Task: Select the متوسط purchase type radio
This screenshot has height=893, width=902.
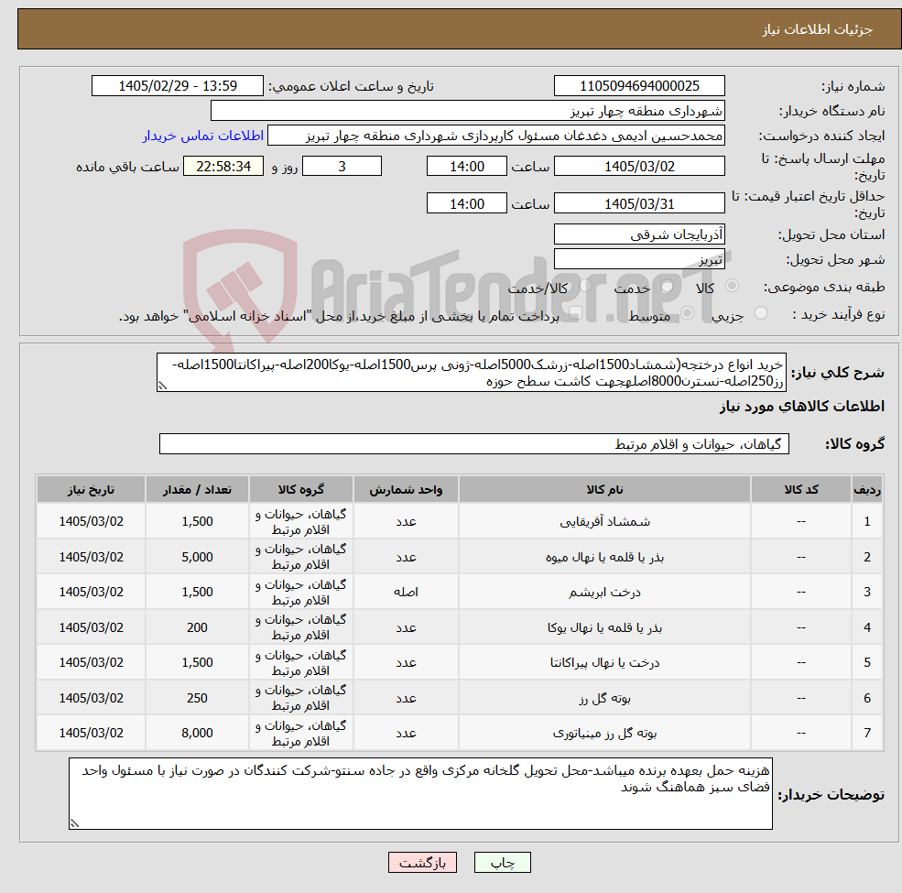Action: point(687,313)
